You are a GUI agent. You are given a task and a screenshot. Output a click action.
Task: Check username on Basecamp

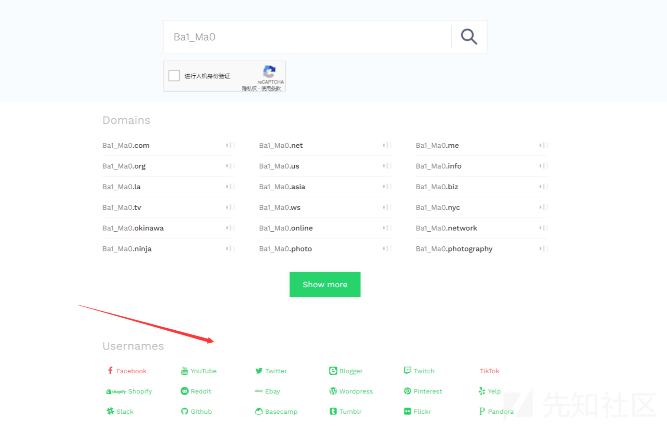(x=276, y=411)
